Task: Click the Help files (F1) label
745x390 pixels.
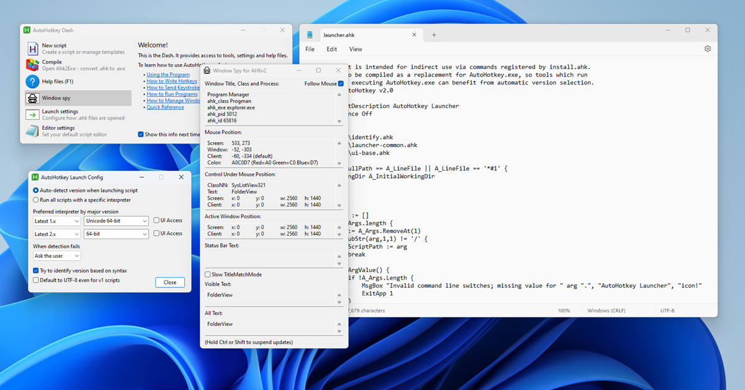Action: pyautogui.click(x=58, y=81)
